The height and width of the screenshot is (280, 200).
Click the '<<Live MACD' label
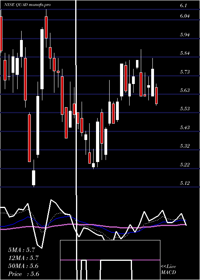168,270
